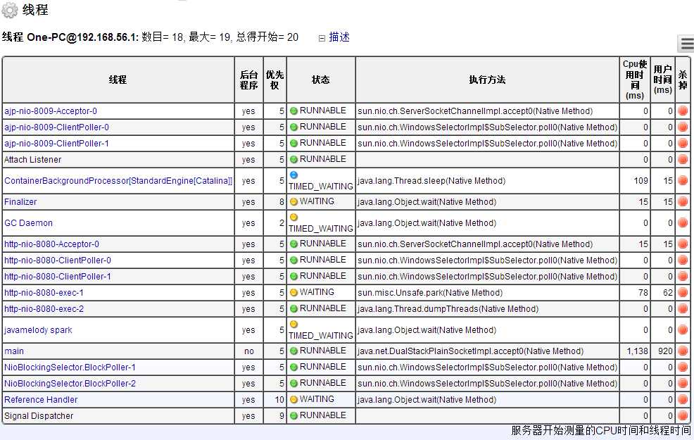Click yellow WAITING dot of Finalizer

[x=294, y=202]
